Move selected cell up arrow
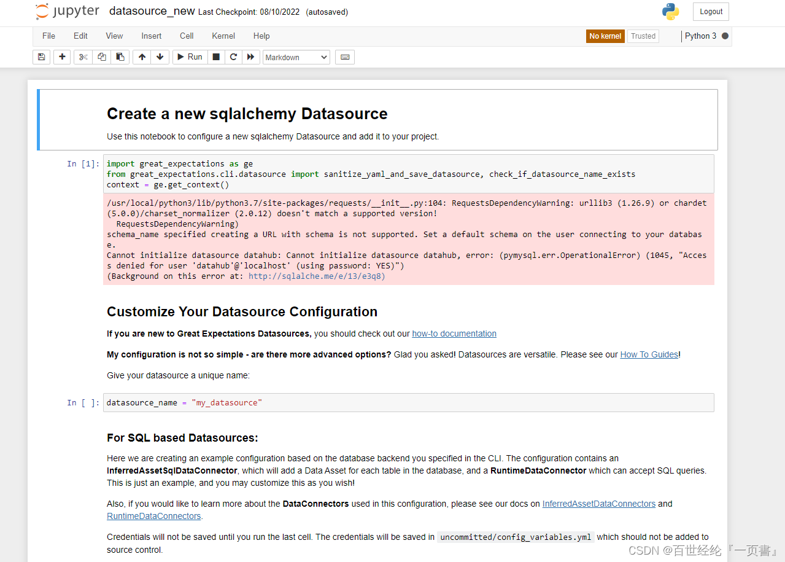Viewport: 785px width, 562px height. pos(142,57)
